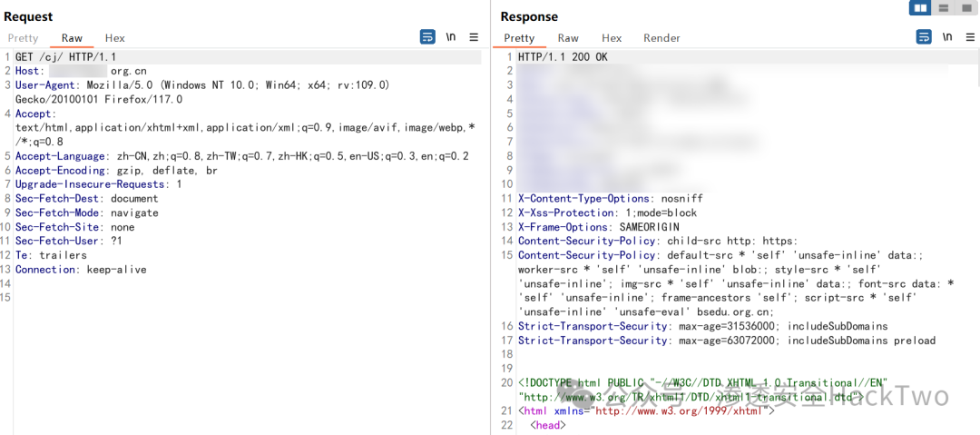Click the Sec-Fetch-Site: none line
Viewport: 980px width, 435px height.
click(74, 226)
